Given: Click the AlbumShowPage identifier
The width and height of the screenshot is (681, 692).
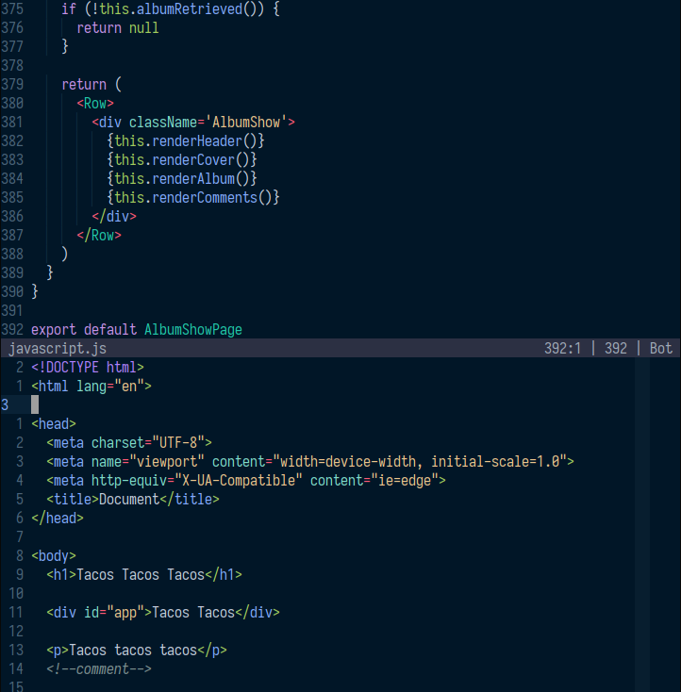Looking at the screenshot, I should tap(193, 330).
